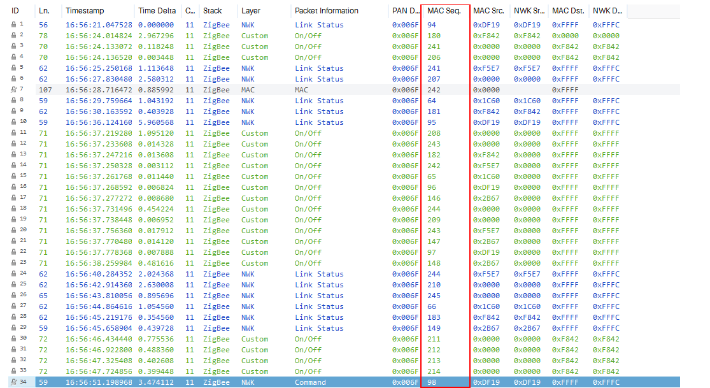The image size is (710, 388).
Task: Click the lock icon on packet row 1
Action: 13,24
